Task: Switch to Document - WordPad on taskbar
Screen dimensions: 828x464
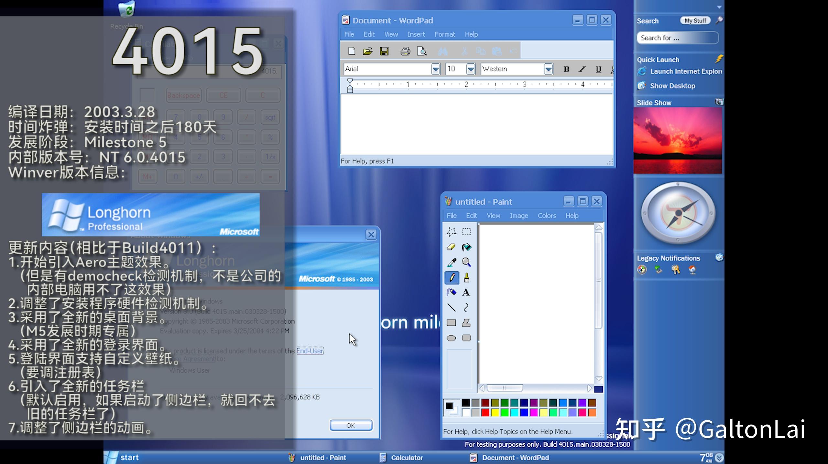Action: click(x=509, y=458)
